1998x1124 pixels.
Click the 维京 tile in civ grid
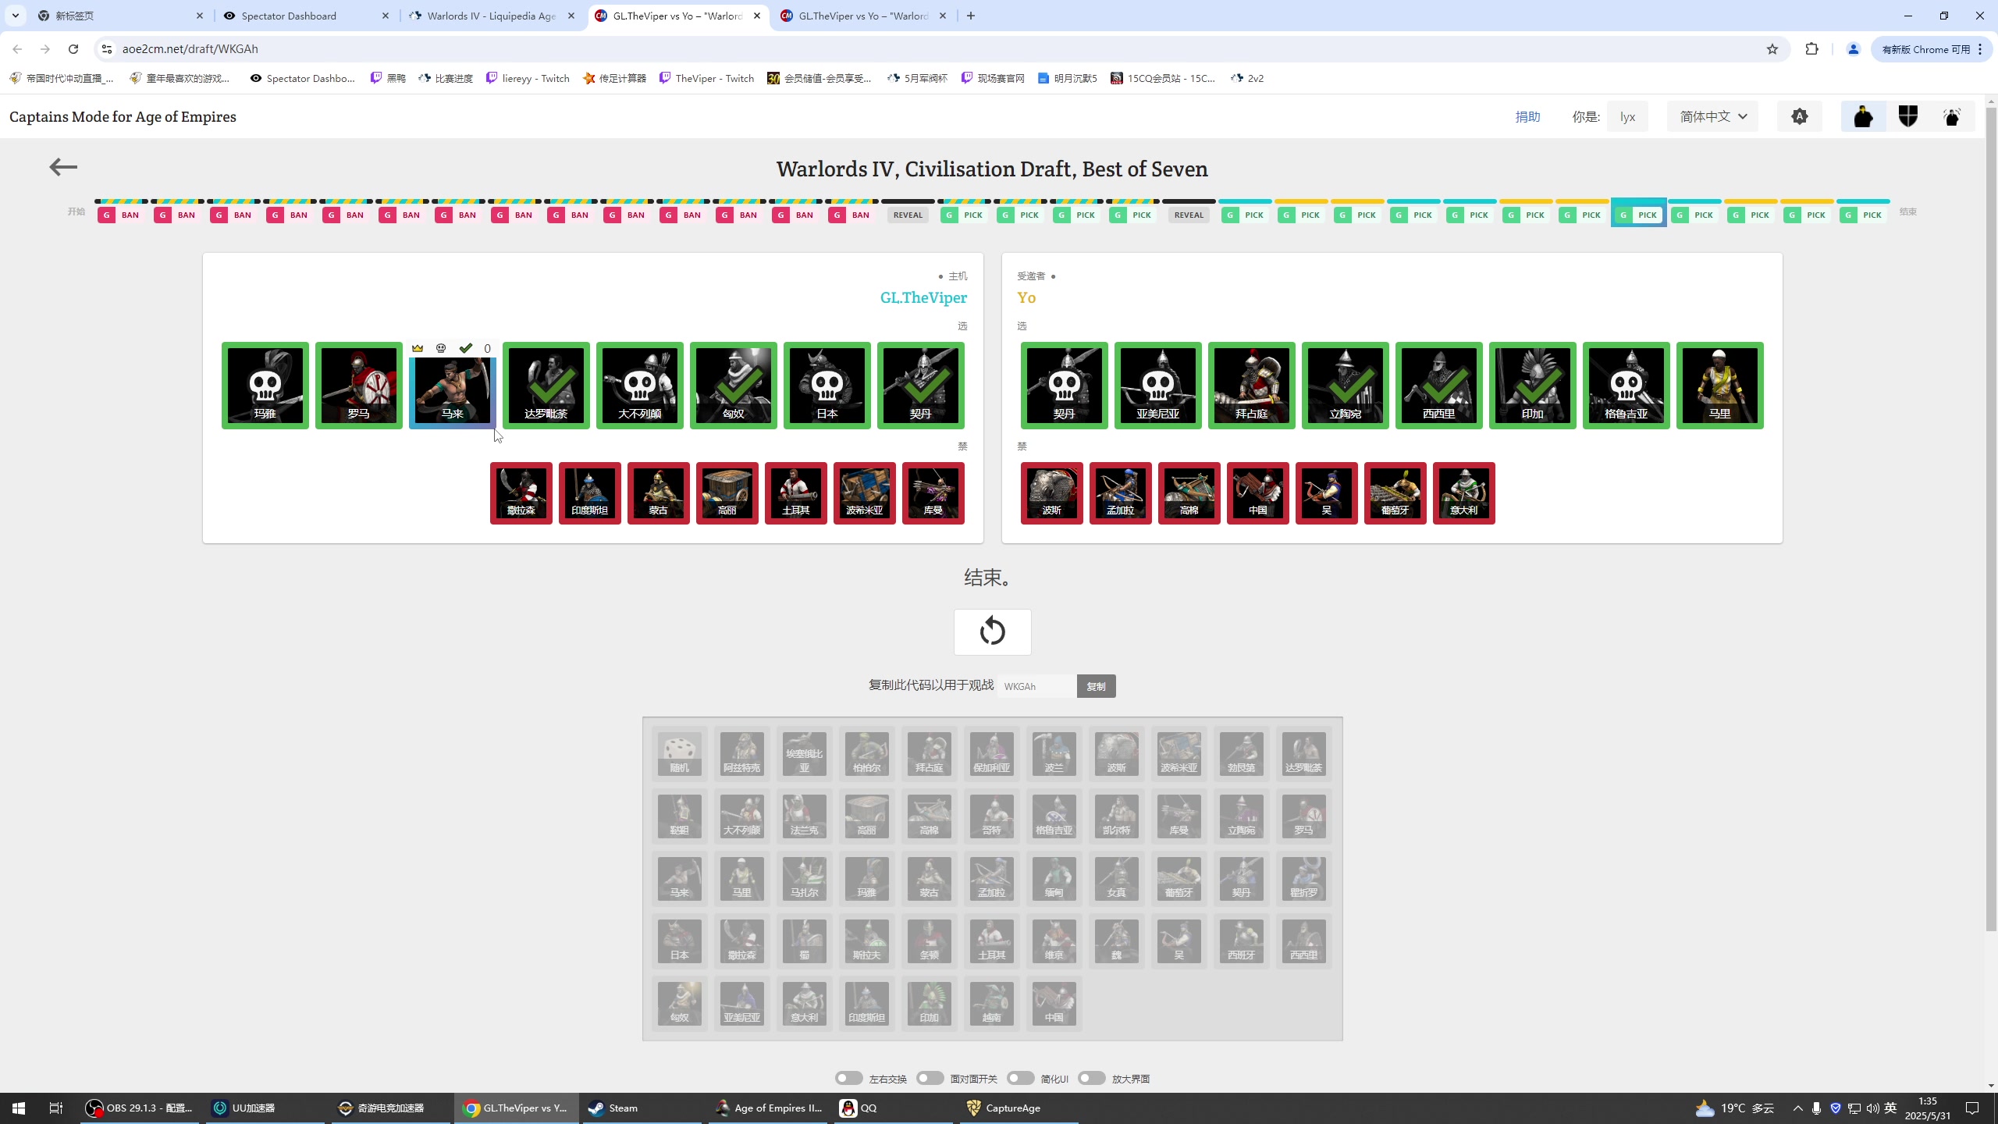point(1054,941)
